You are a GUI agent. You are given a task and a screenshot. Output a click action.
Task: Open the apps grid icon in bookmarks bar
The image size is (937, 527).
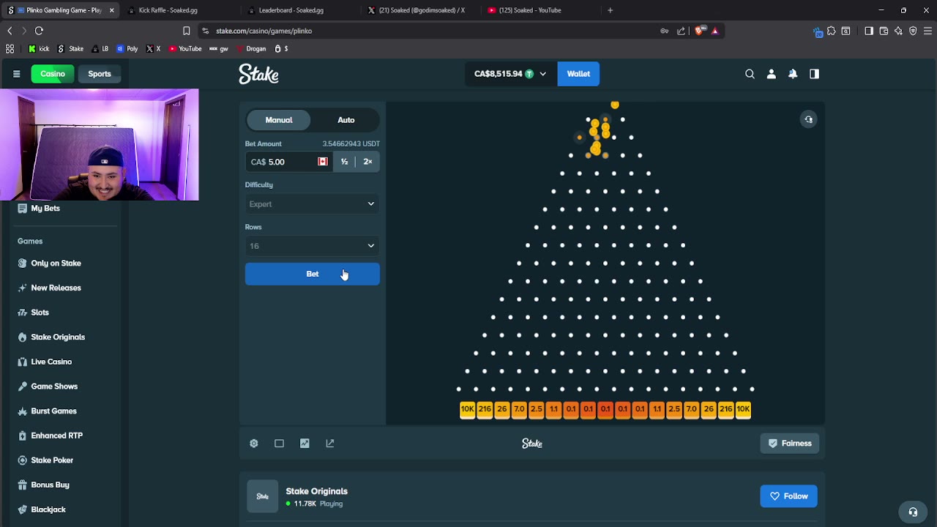click(x=10, y=49)
